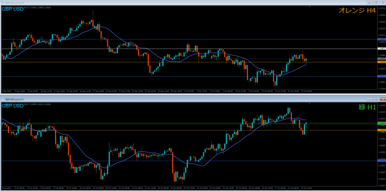Click the GBP USD label in H4 chart
Viewport: 386px width, 191px height.
(x=12, y=9)
